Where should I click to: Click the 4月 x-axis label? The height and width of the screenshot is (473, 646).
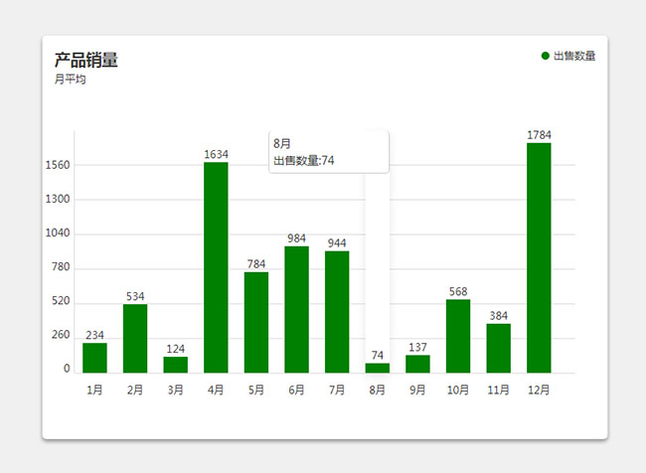point(216,391)
